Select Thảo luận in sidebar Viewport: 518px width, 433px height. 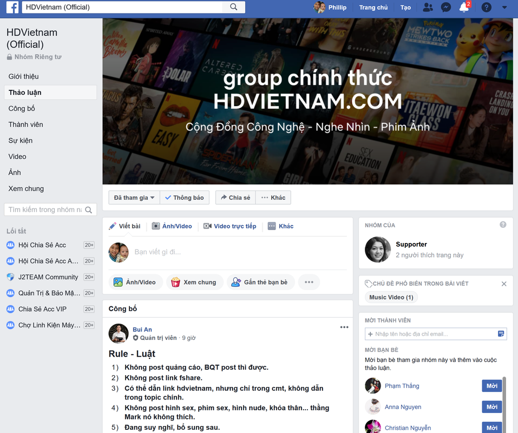(50, 93)
